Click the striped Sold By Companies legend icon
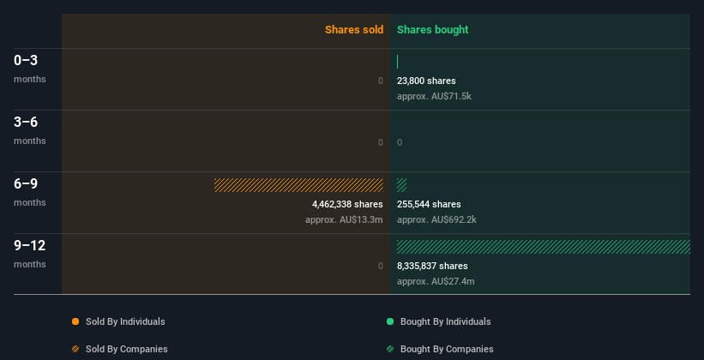Viewport: 704px width, 360px height. (x=75, y=349)
